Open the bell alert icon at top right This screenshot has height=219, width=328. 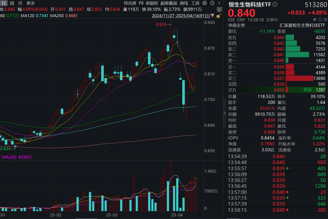pyautogui.click(x=320, y=19)
